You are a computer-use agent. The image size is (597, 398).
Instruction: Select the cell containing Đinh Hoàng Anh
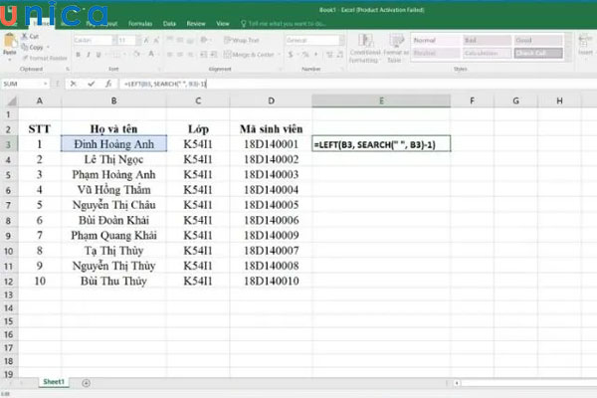114,144
